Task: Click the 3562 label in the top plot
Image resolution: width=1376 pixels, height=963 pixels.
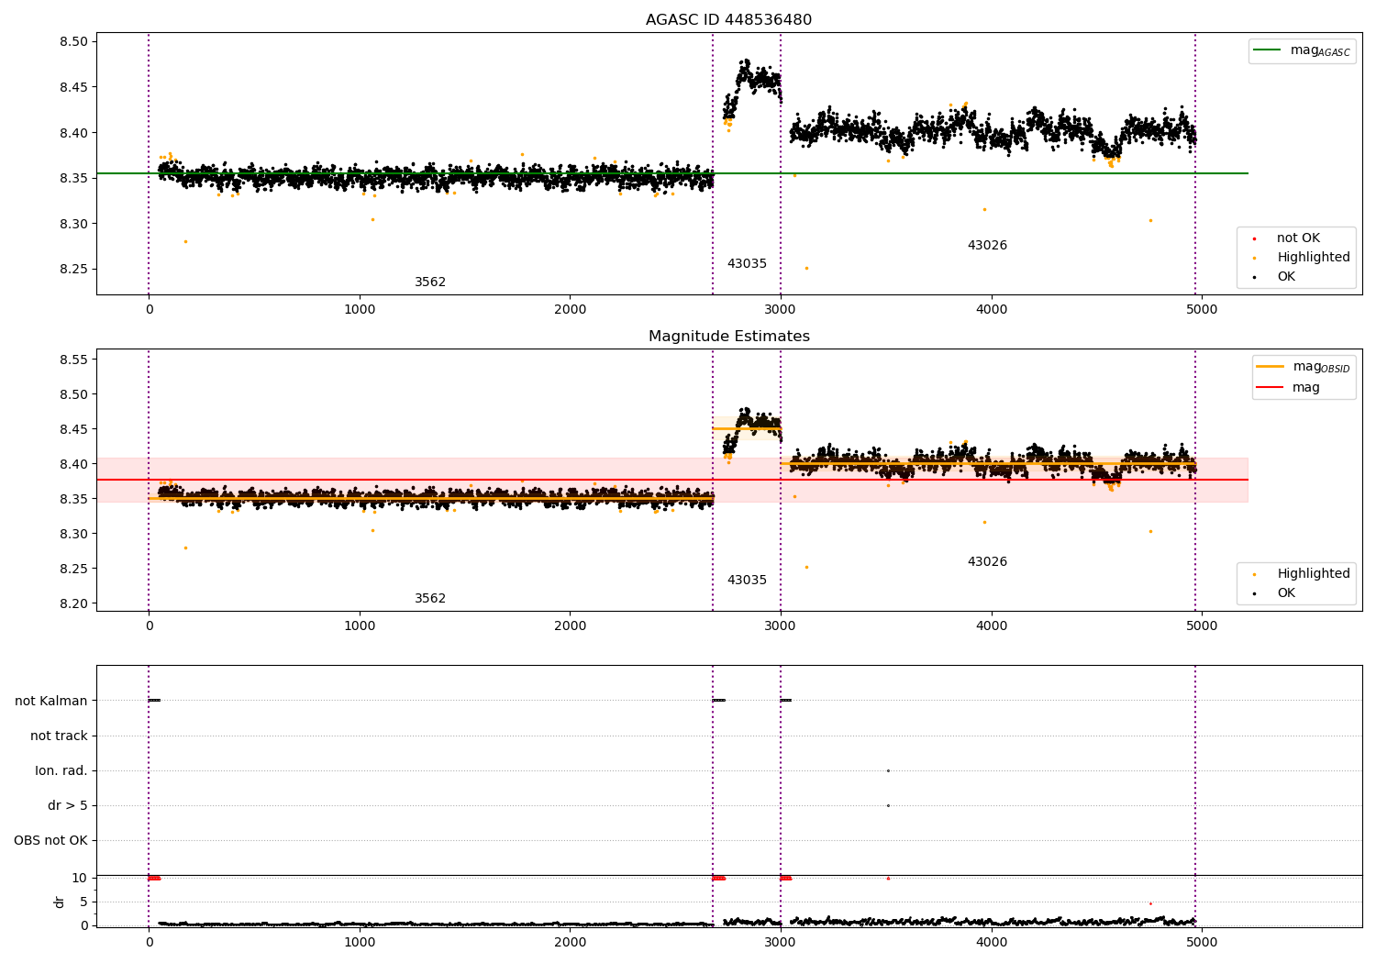Action: coord(430,282)
